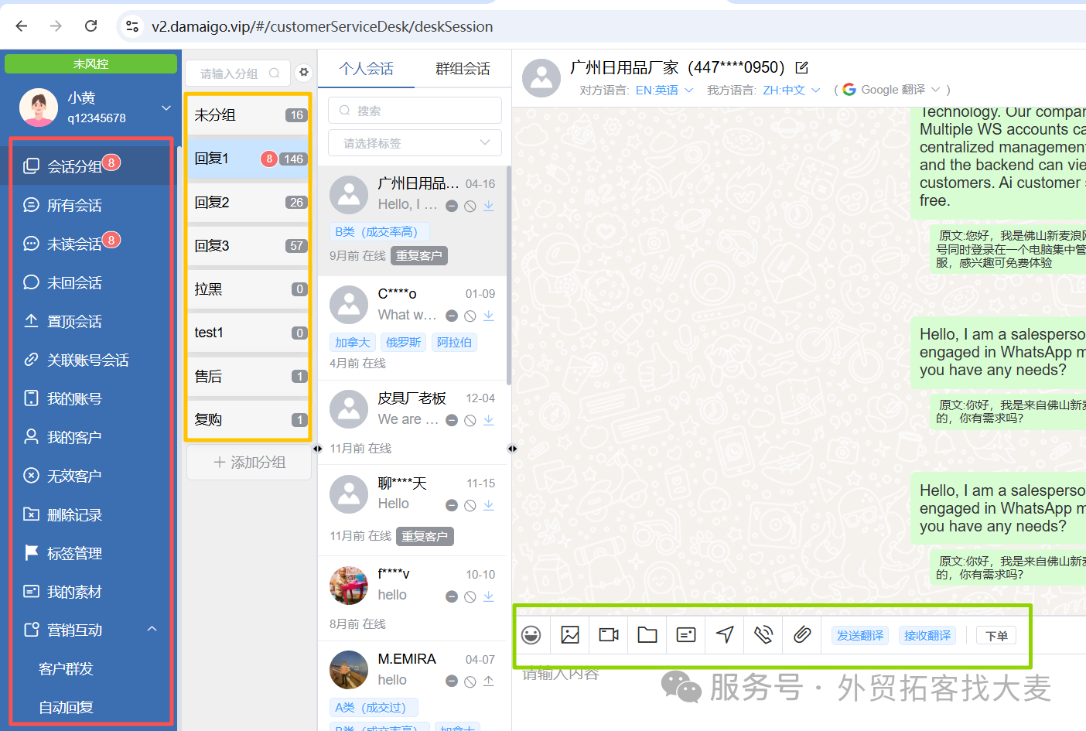
Task: Open 关联账号会话 in sidebar
Action: [91, 360]
